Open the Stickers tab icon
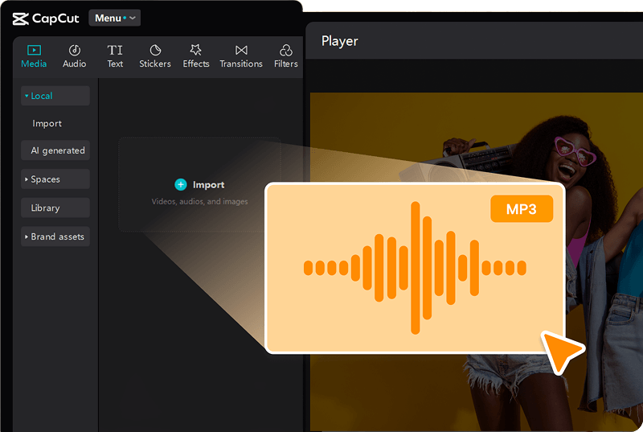 click(x=155, y=50)
